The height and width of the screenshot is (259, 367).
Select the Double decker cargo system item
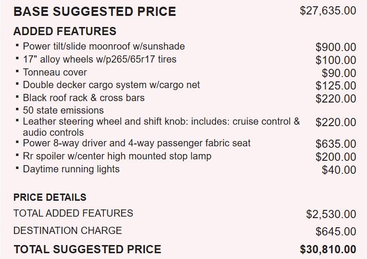[x=111, y=85]
